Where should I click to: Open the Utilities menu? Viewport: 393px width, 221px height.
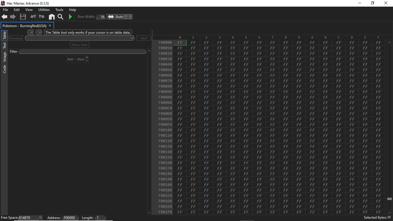[44, 10]
